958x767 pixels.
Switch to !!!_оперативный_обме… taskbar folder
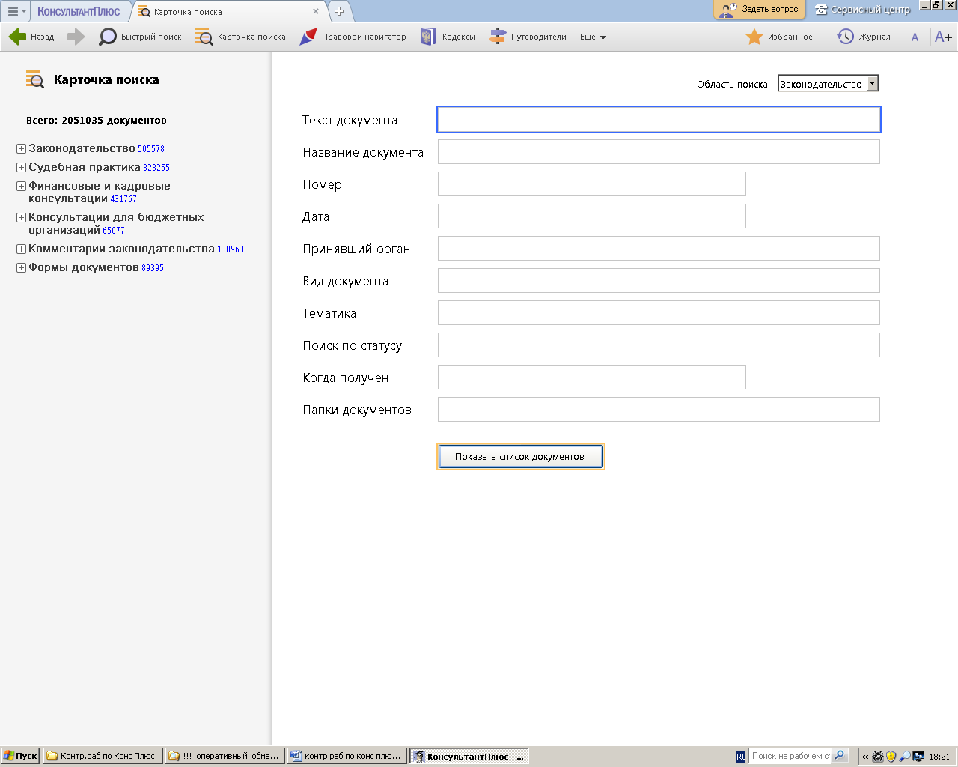(225, 756)
